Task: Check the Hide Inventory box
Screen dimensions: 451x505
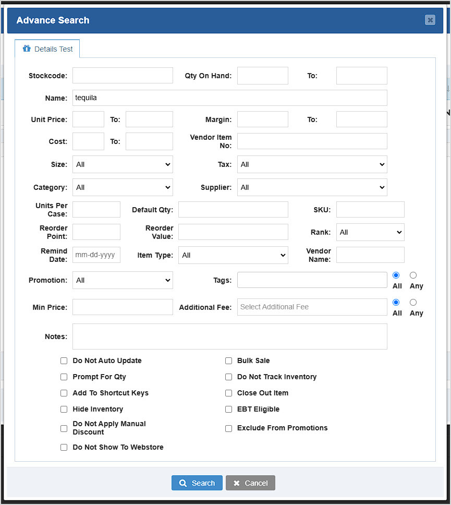Action: tap(64, 409)
